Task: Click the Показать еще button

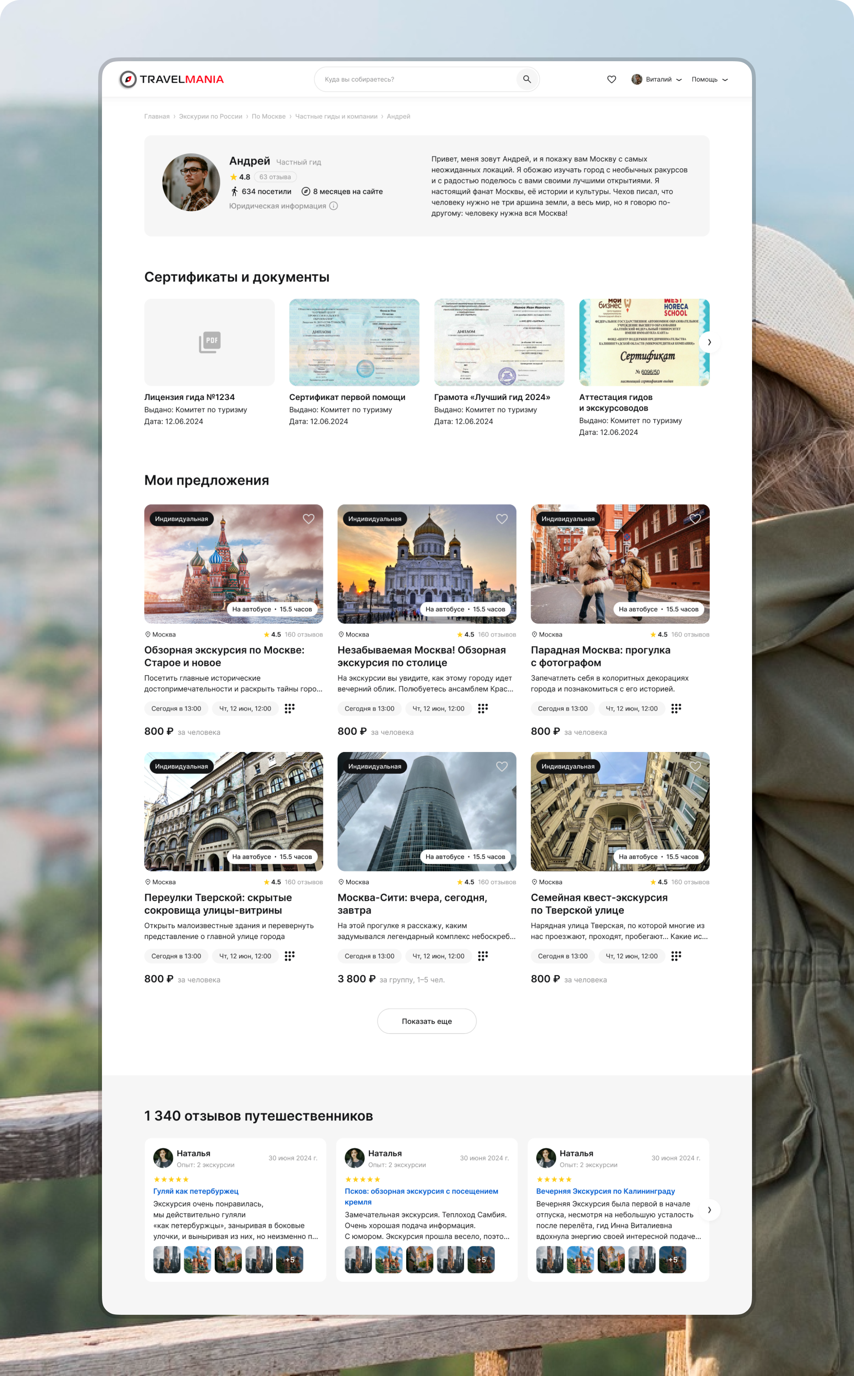Action: 427,1021
